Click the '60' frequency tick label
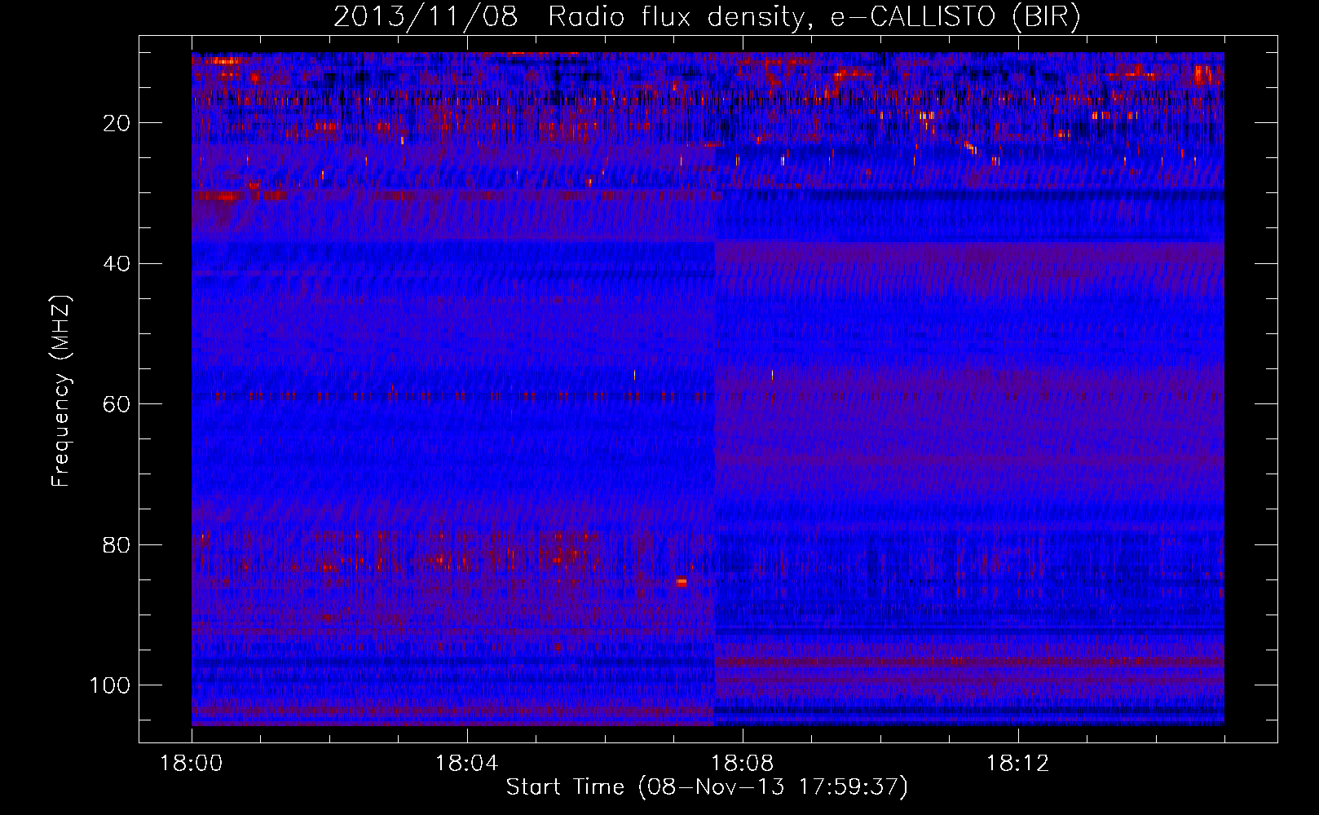 pos(117,404)
